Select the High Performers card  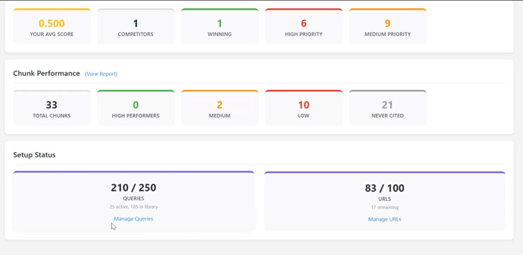coord(135,109)
